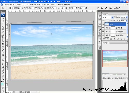Select the Brush tool

click(3, 38)
